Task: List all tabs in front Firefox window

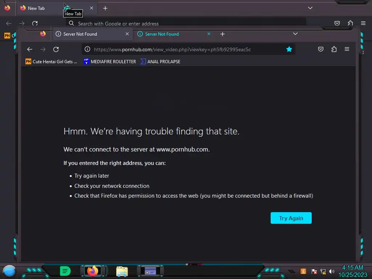Action: 295,34
